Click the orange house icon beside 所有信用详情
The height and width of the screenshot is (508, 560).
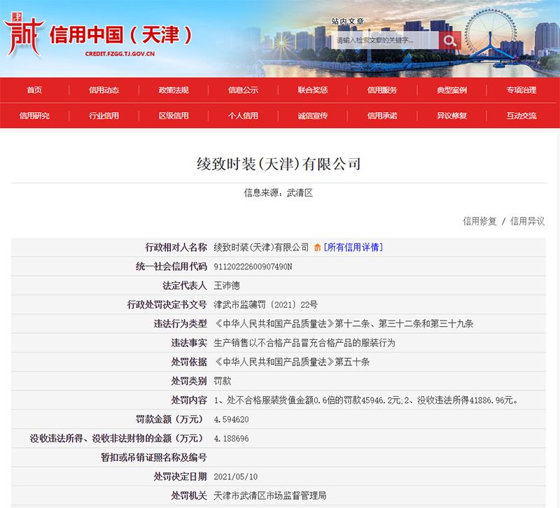pyautogui.click(x=317, y=248)
